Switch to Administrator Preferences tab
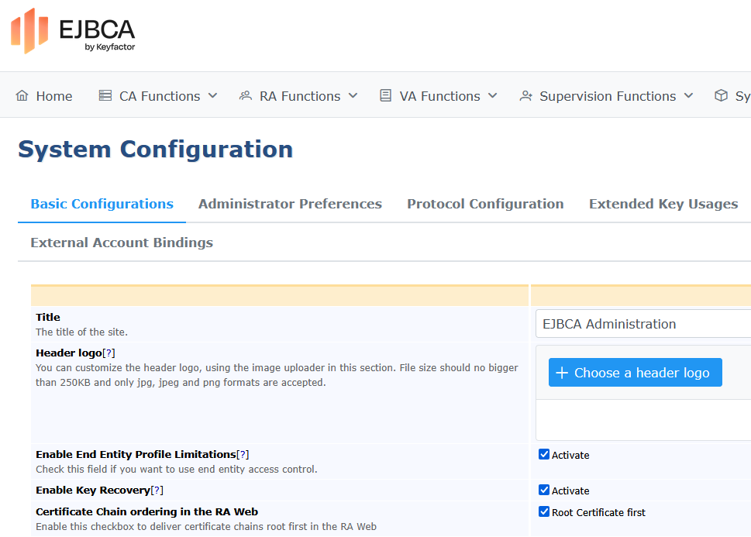The width and height of the screenshot is (751, 537). (x=290, y=204)
